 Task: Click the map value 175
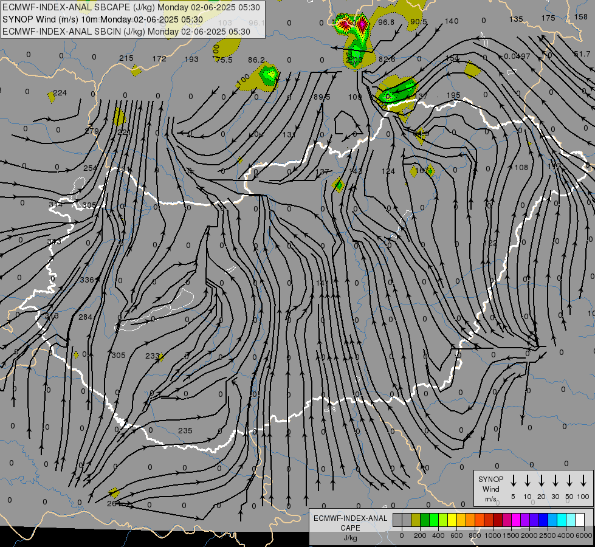point(548,18)
